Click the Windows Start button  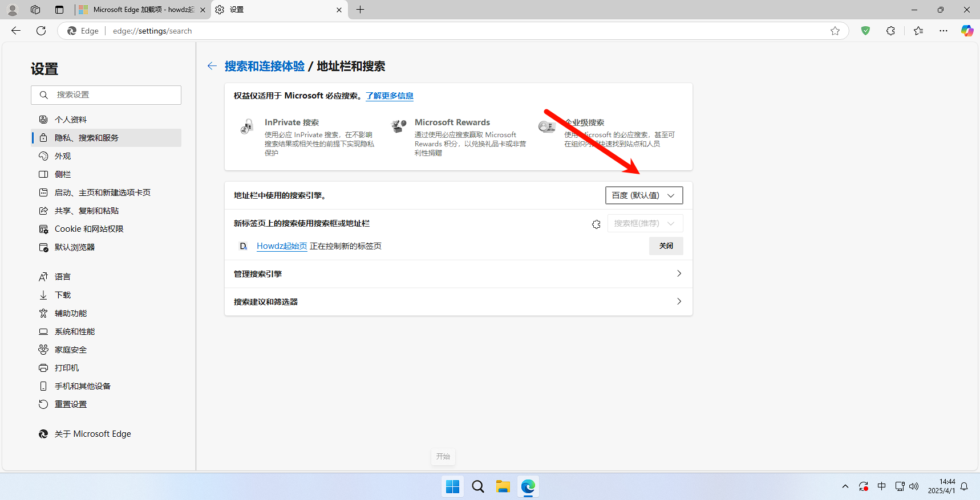453,486
